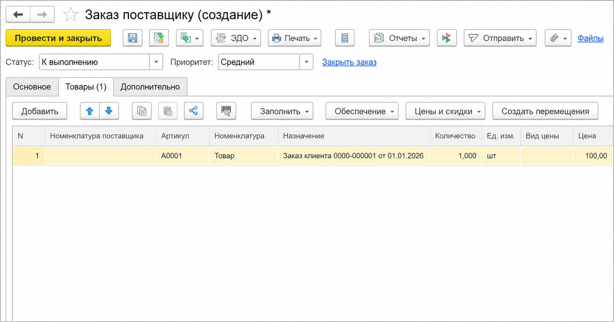This screenshot has width=614, height=322.
Task: Click the colorful play triangle icon
Action: 447,38
